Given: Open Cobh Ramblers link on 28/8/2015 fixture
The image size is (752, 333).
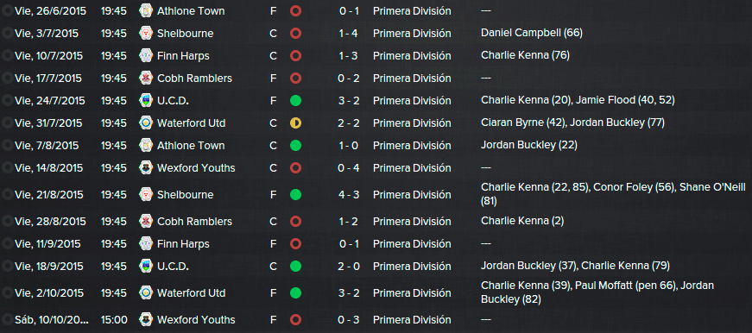Looking at the screenshot, I should pyautogui.click(x=194, y=222).
